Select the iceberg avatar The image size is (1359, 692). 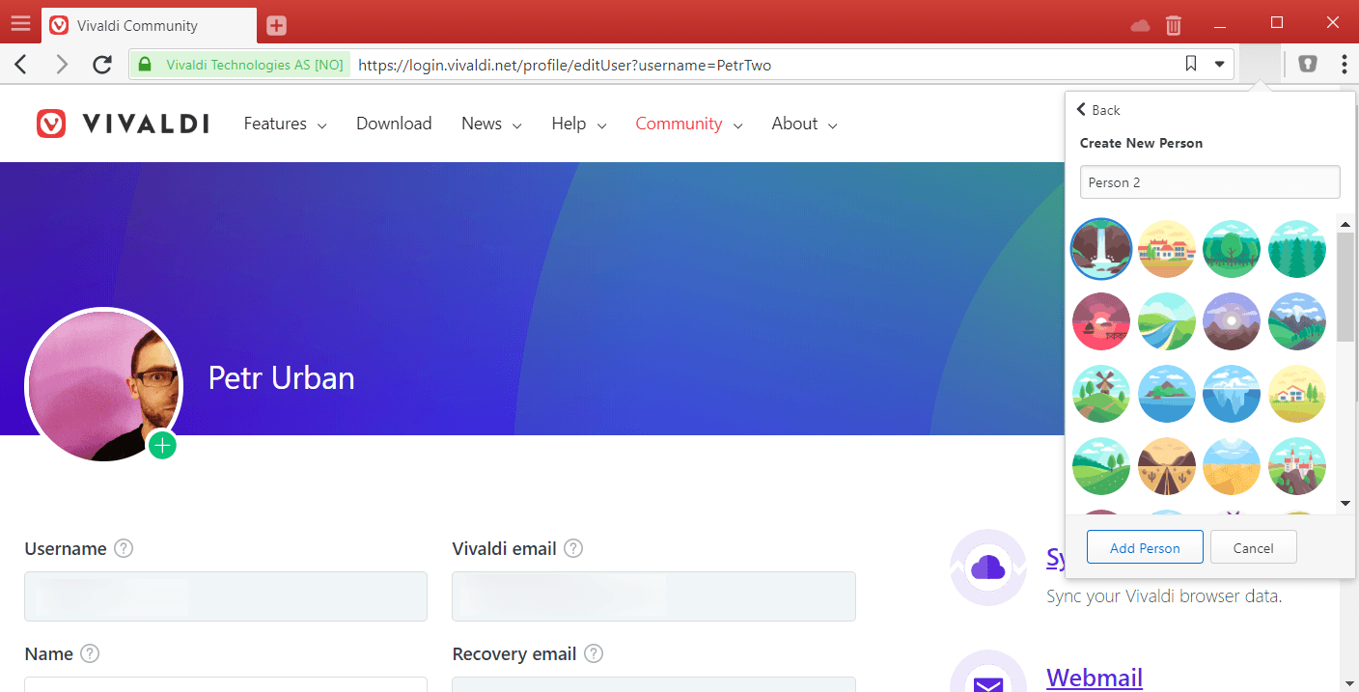coord(1232,394)
